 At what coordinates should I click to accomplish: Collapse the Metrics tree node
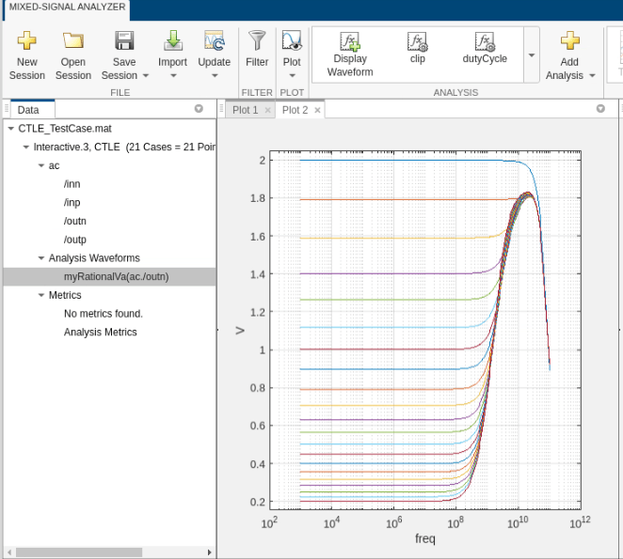click(40, 295)
